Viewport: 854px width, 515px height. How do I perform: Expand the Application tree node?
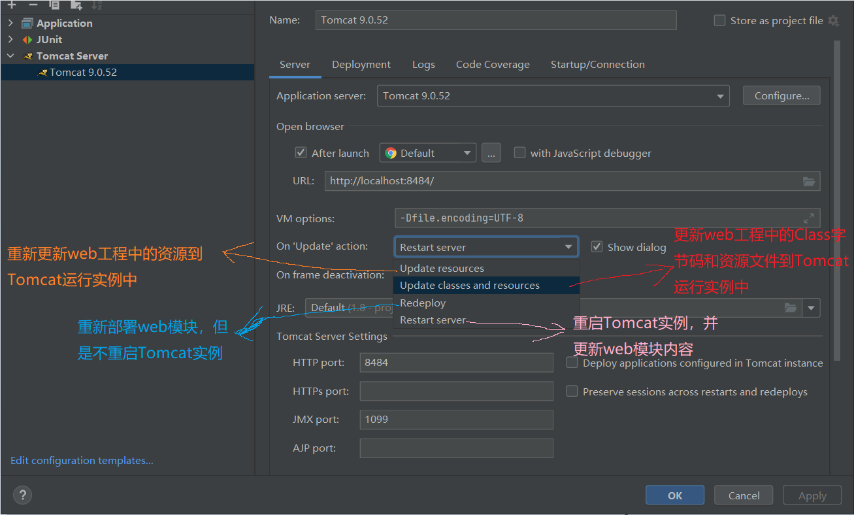click(x=10, y=23)
